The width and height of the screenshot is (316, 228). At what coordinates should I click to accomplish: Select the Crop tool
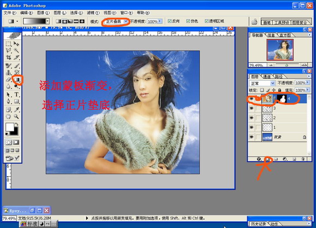point(9,57)
